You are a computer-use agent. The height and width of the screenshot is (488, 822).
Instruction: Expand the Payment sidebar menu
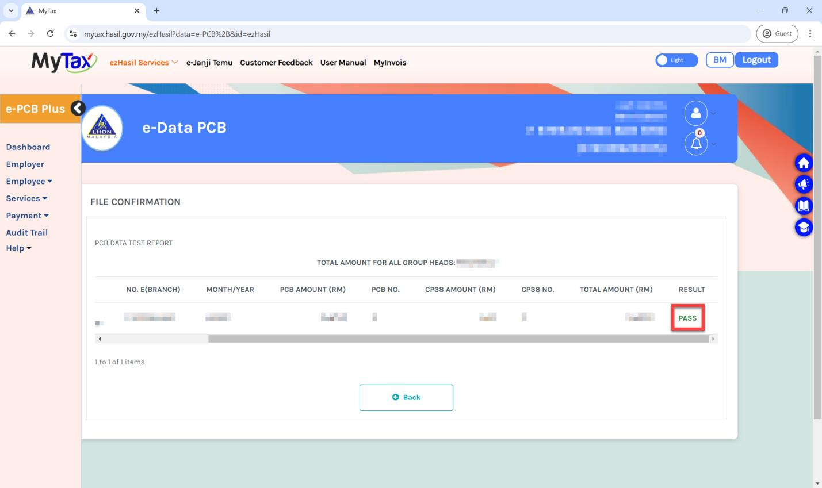point(27,216)
